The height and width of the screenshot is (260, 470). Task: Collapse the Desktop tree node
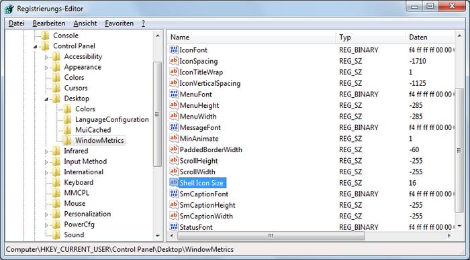(x=46, y=99)
